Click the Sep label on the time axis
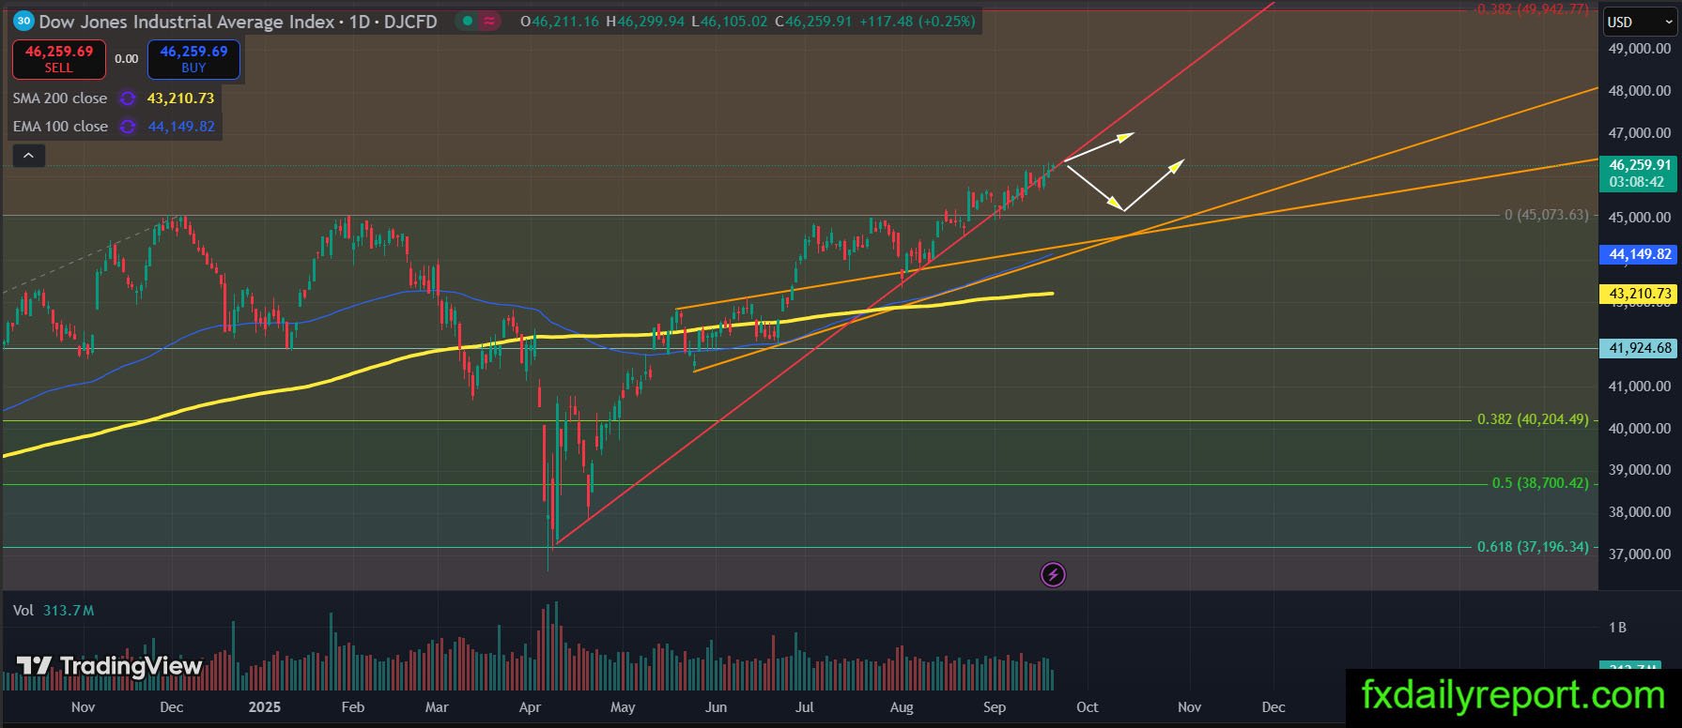 pyautogui.click(x=995, y=707)
